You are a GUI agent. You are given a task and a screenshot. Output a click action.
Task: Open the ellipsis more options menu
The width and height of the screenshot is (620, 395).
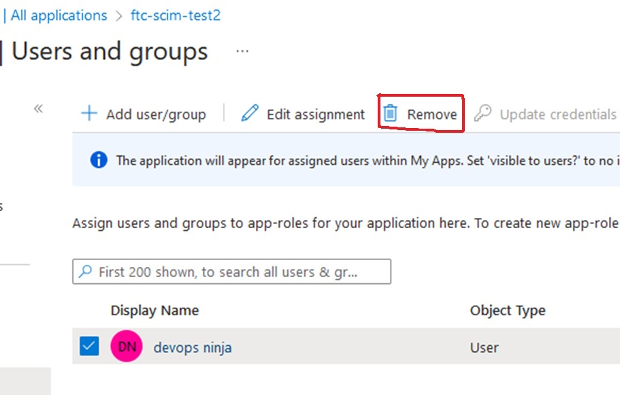(242, 52)
